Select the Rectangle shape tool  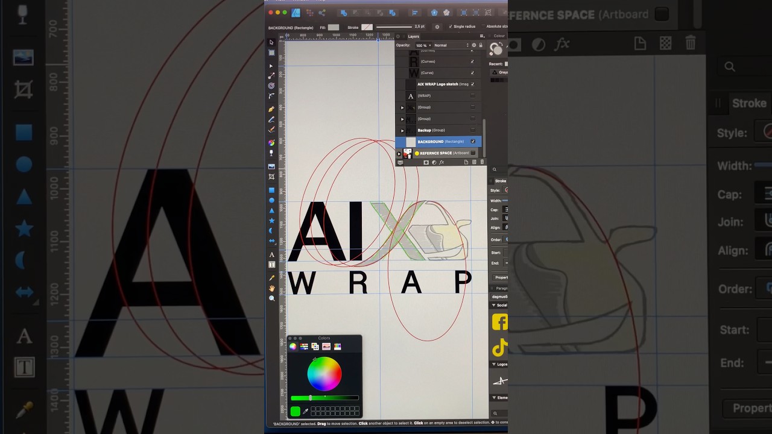pos(271,190)
